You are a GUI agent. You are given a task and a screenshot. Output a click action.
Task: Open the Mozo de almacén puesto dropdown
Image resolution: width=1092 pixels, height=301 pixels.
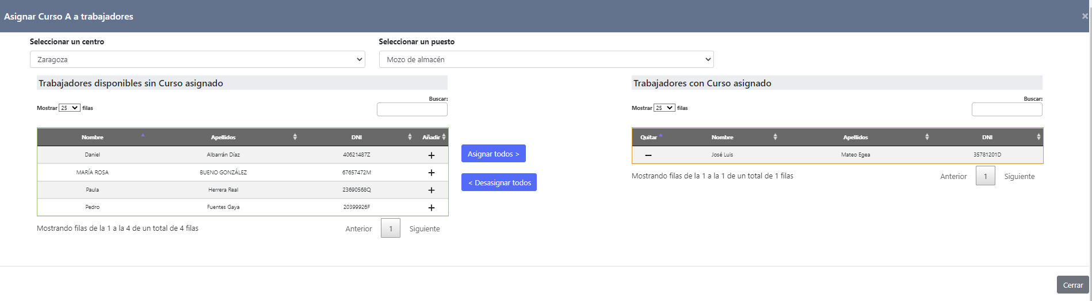547,59
